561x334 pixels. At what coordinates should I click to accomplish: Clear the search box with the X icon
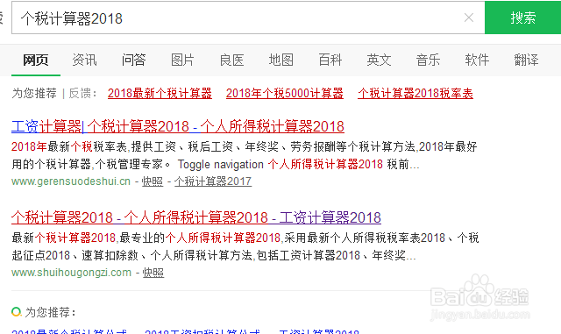469,18
